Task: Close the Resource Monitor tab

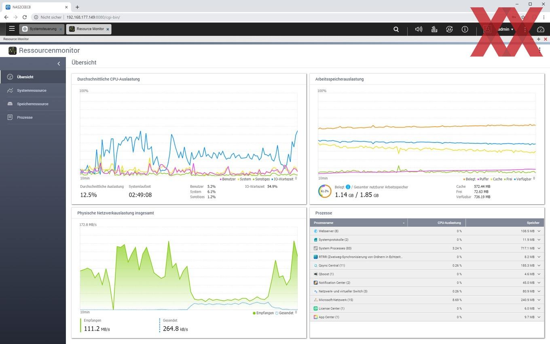Action: (x=108, y=29)
